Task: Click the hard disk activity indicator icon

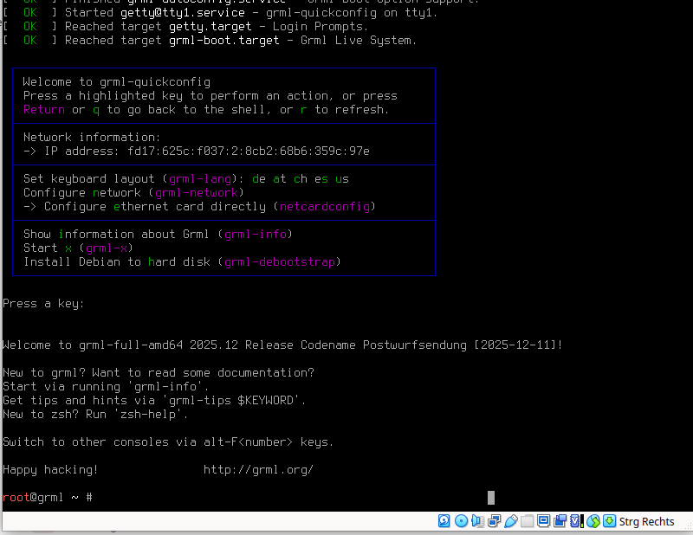Action: tap(444, 521)
